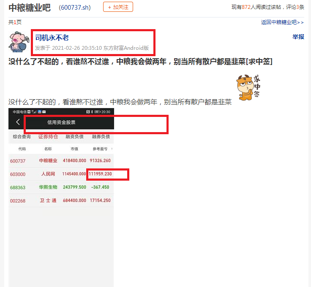311x287 pixels.
Task: Tap the back arrow in the phone screenshot
Action: click(18, 122)
